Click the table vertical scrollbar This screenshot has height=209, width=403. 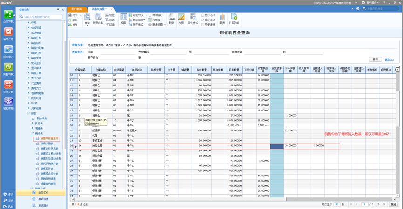tap(397, 132)
